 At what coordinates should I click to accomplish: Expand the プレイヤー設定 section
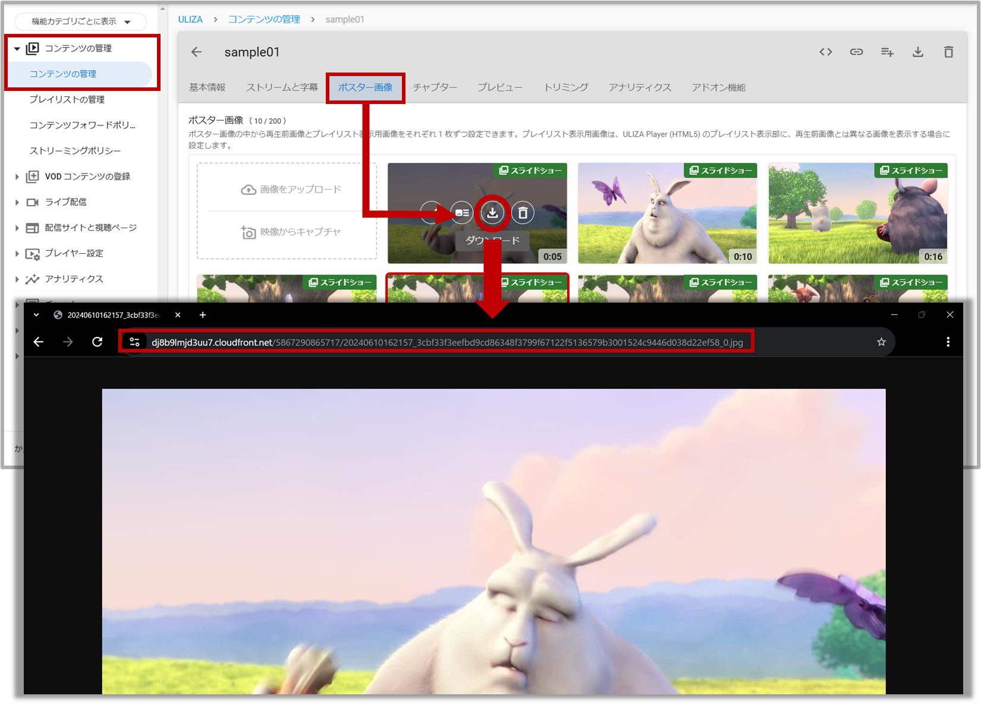17,253
